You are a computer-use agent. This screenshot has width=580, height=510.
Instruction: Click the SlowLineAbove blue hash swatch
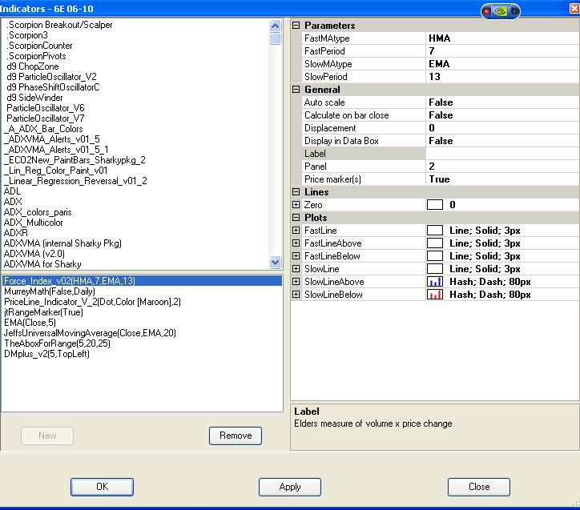tap(435, 282)
